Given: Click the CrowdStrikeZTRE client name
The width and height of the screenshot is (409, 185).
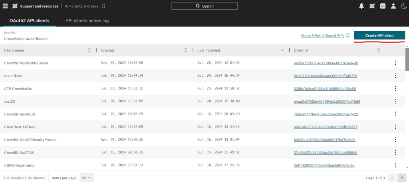Looking at the screenshot, I should click(19, 152).
